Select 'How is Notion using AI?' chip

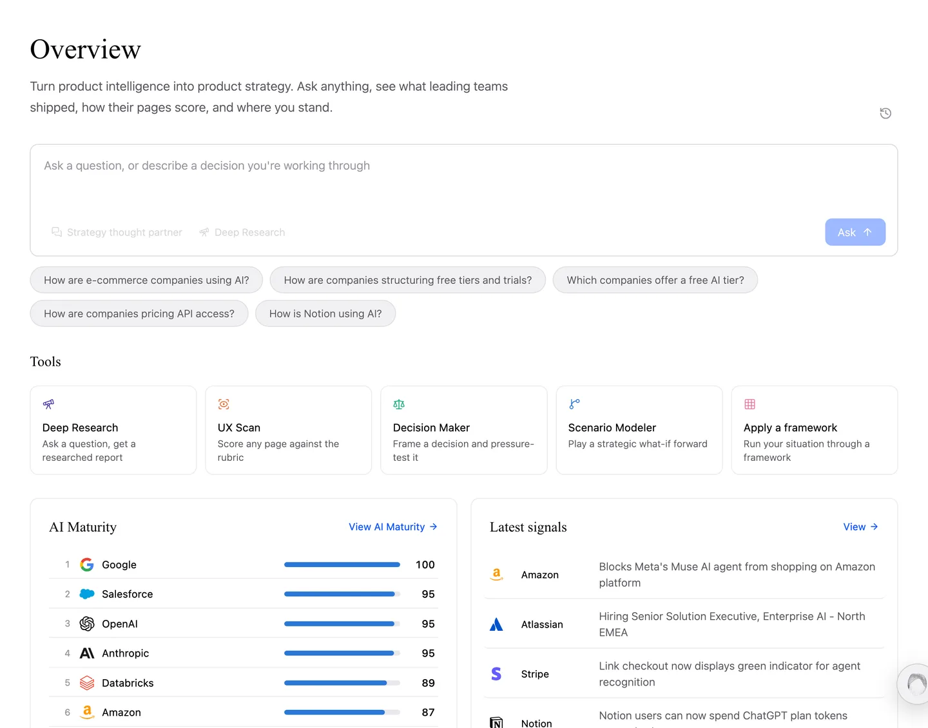coord(325,313)
